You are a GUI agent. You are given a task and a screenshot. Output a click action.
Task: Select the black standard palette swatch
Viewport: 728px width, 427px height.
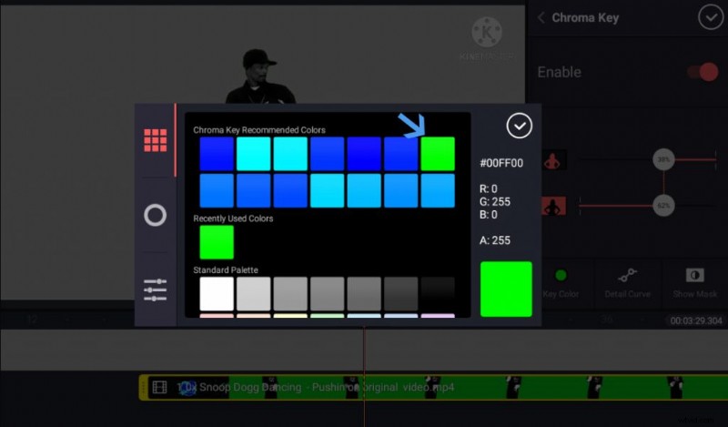438,293
